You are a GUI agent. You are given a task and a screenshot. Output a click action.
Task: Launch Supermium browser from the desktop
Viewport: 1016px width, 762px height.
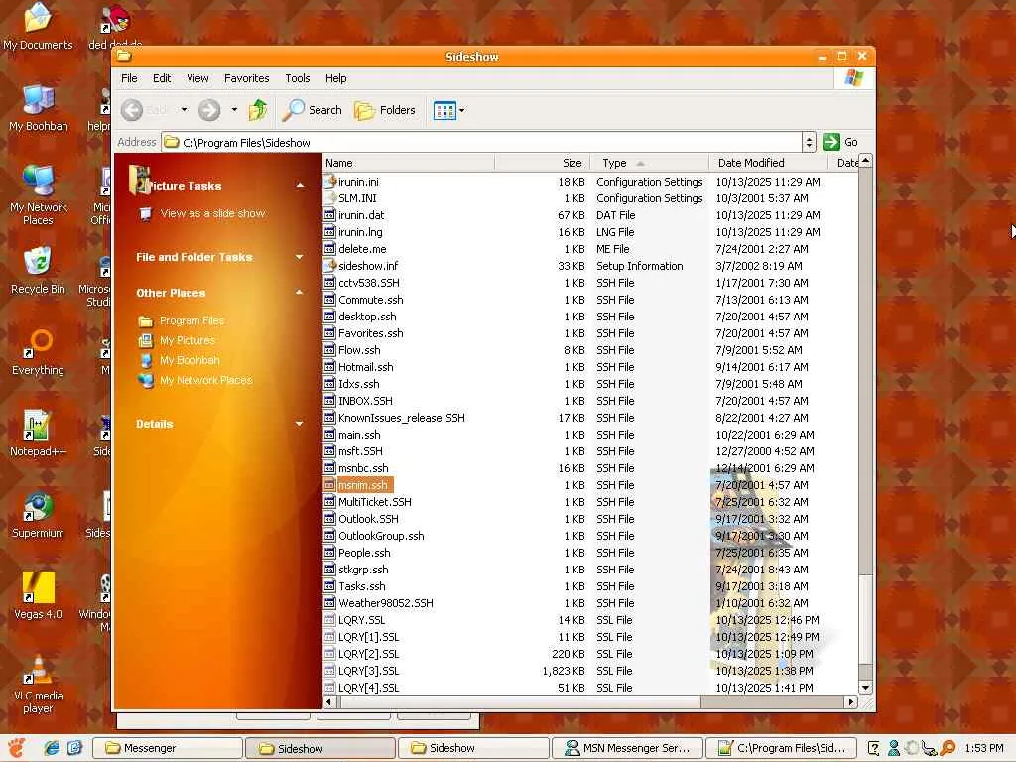(38, 515)
